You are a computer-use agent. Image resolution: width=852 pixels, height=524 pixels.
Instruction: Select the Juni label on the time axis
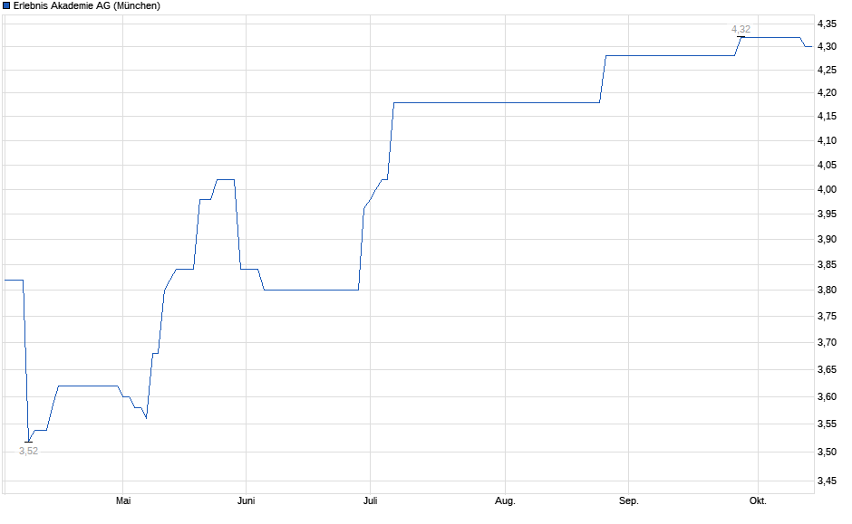245,500
